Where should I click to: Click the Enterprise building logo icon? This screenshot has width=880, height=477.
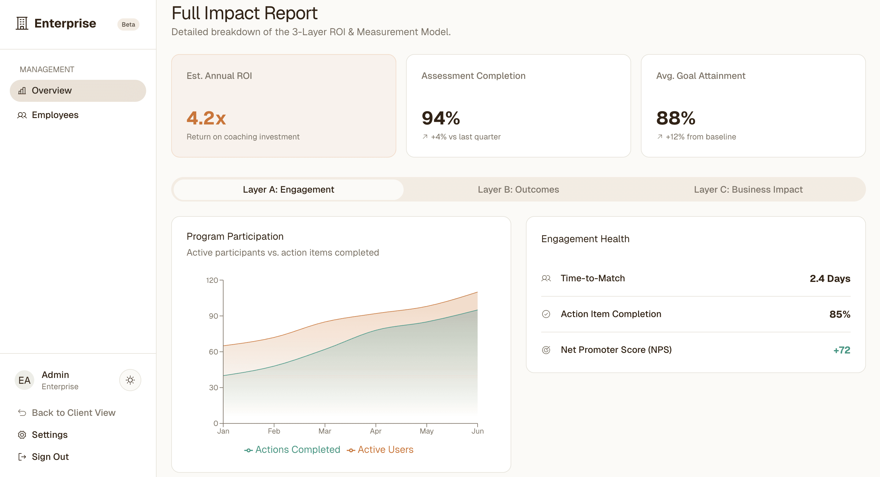coord(22,23)
